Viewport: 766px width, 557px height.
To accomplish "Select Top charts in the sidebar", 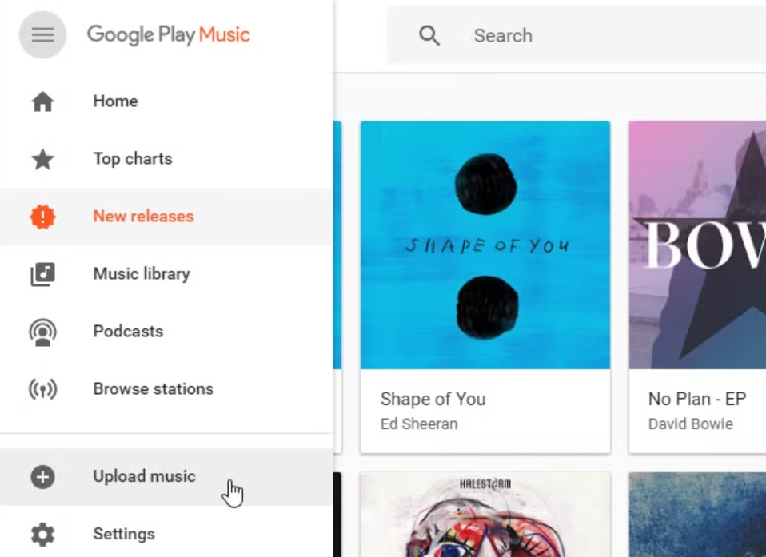I will [x=132, y=159].
